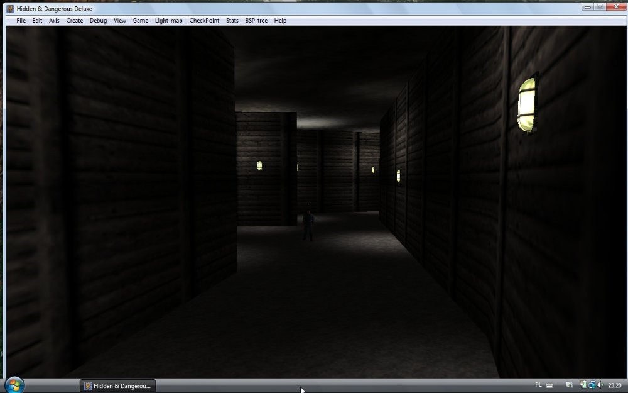Open the CheckPoint menu
The height and width of the screenshot is (393, 628).
(204, 21)
